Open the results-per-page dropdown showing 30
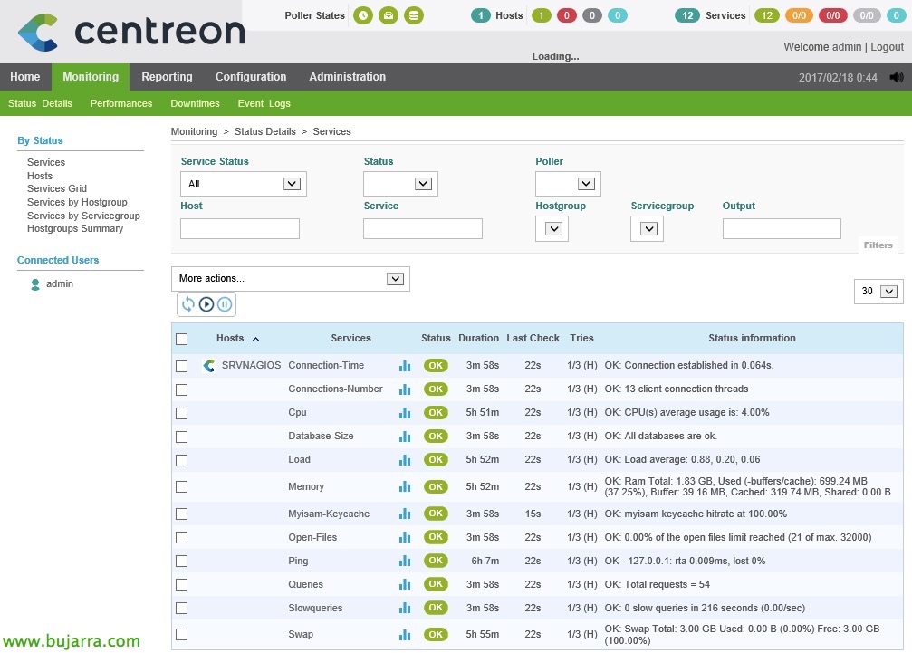 tap(878, 292)
